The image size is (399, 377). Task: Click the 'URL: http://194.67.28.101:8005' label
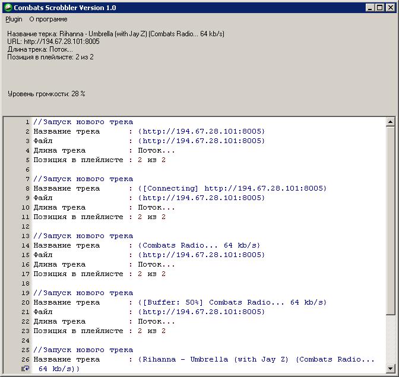coord(53,42)
